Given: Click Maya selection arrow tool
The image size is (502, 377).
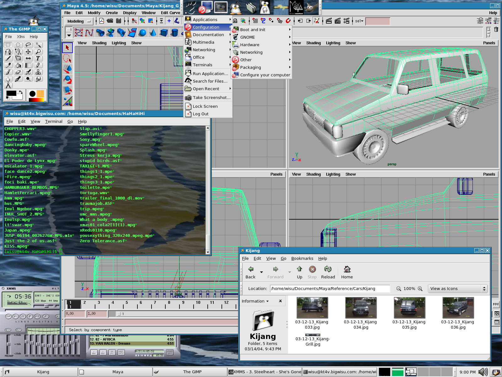Looking at the screenshot, I should (67, 48).
